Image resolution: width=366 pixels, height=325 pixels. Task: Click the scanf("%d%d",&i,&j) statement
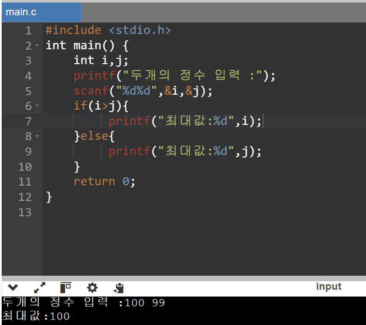tap(143, 90)
